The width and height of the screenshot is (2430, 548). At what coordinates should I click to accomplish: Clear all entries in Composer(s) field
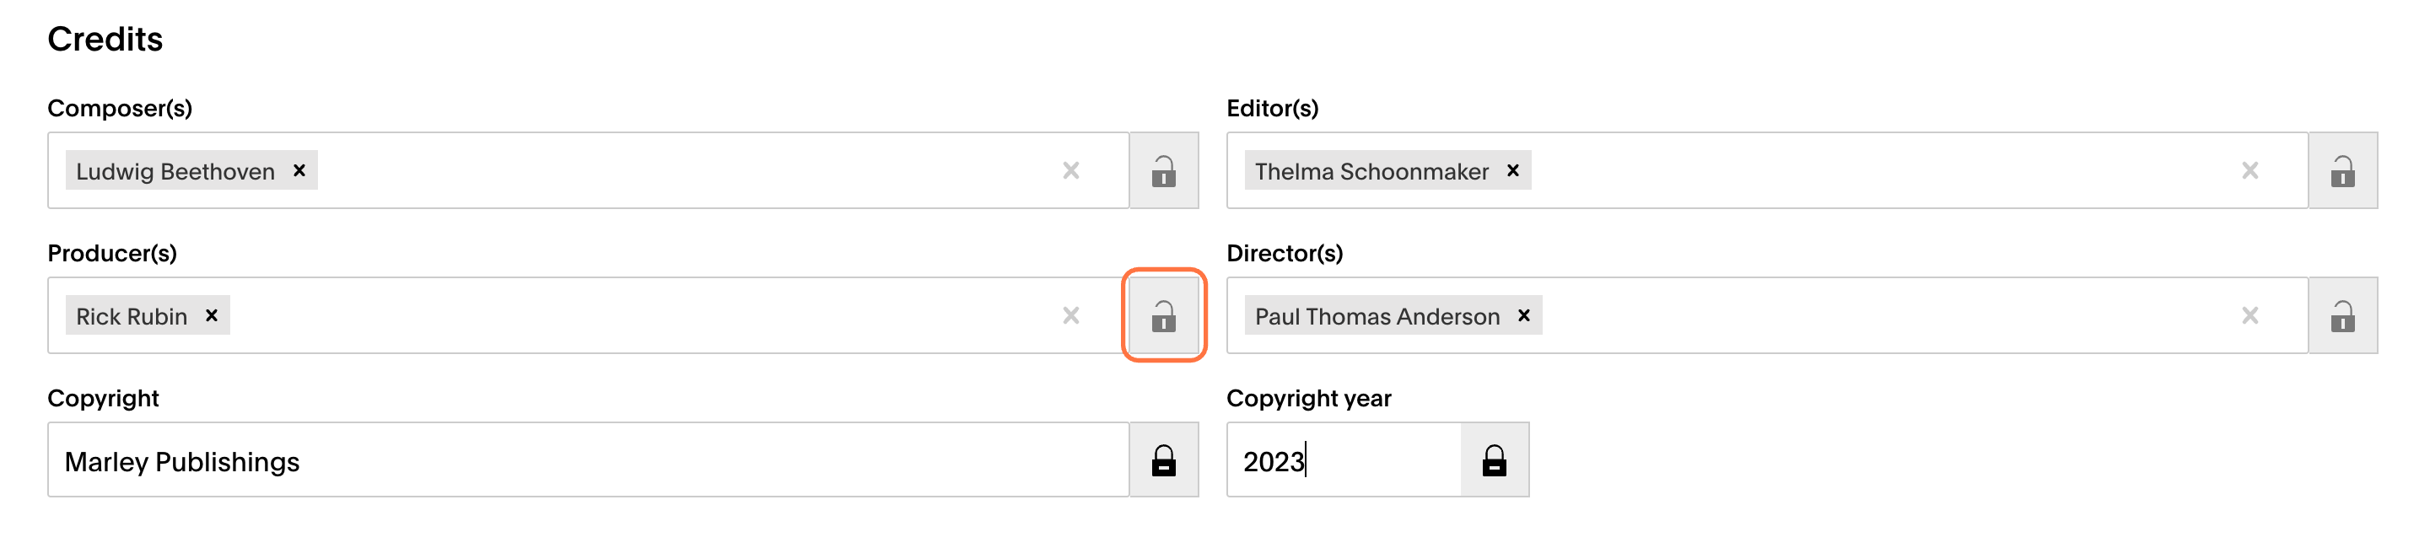[1070, 170]
